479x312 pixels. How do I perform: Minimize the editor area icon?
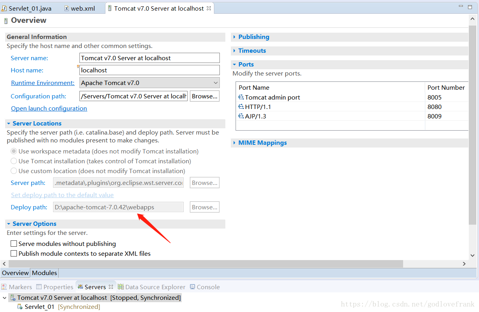[461, 7]
